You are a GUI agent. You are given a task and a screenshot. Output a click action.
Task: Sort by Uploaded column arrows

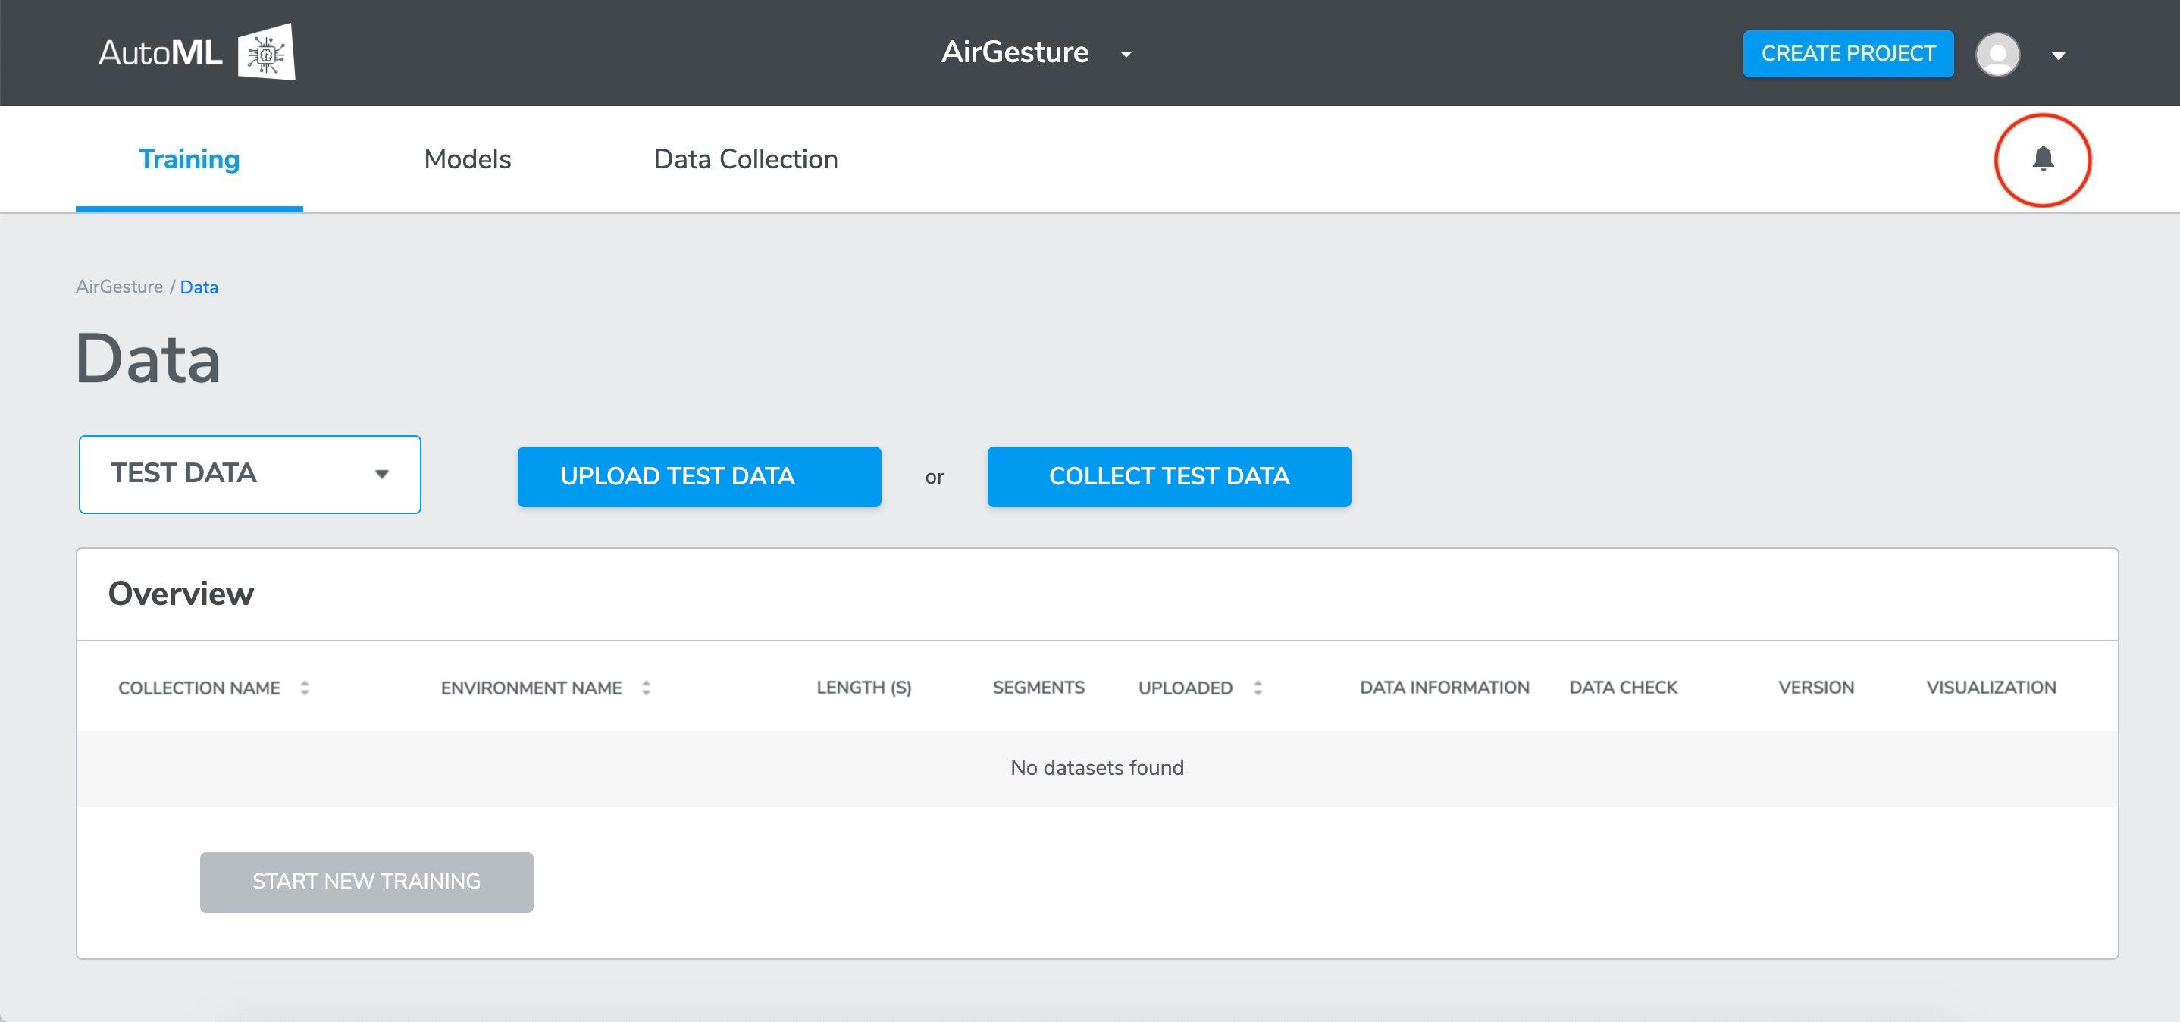pyautogui.click(x=1258, y=688)
